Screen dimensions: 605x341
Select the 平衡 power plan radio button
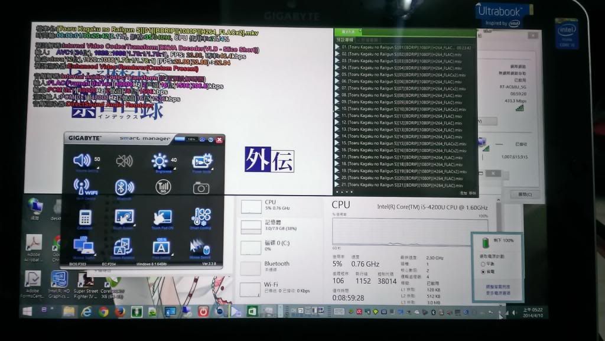(x=483, y=264)
